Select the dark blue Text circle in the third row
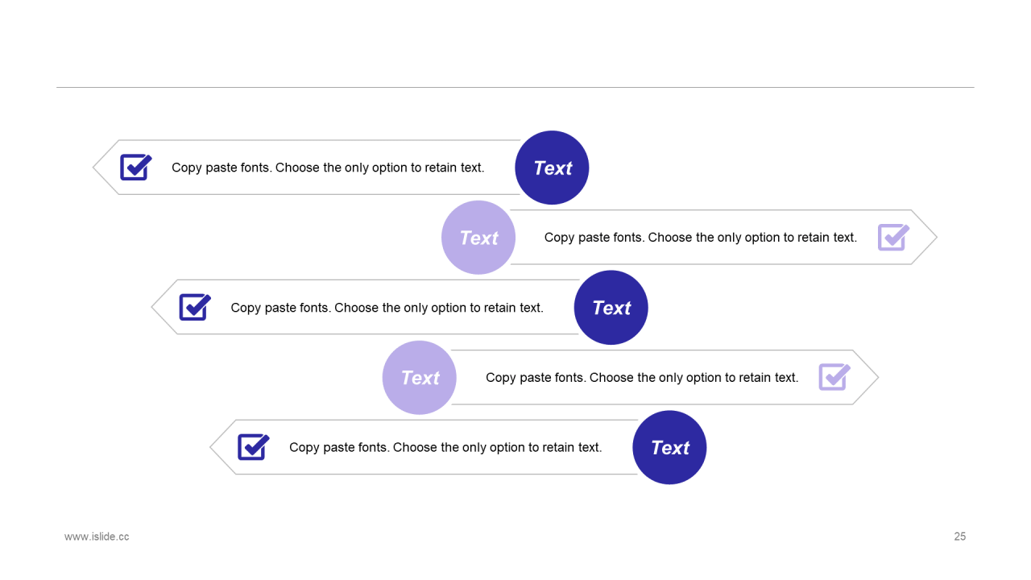Screen dimensions: 1031x580 [x=611, y=308]
